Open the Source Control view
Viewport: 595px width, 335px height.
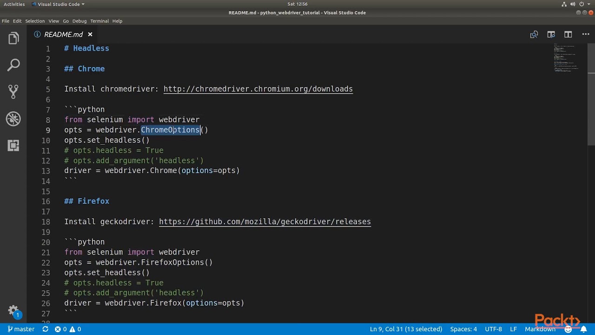(x=13, y=92)
